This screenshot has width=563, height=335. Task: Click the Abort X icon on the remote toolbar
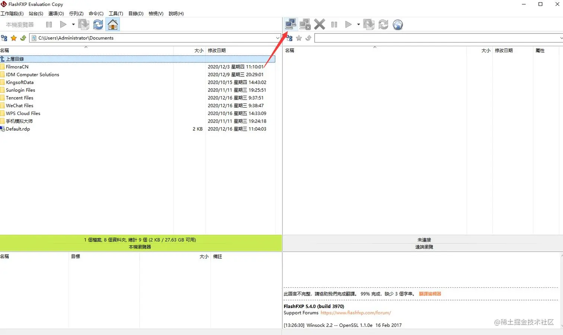pyautogui.click(x=319, y=25)
